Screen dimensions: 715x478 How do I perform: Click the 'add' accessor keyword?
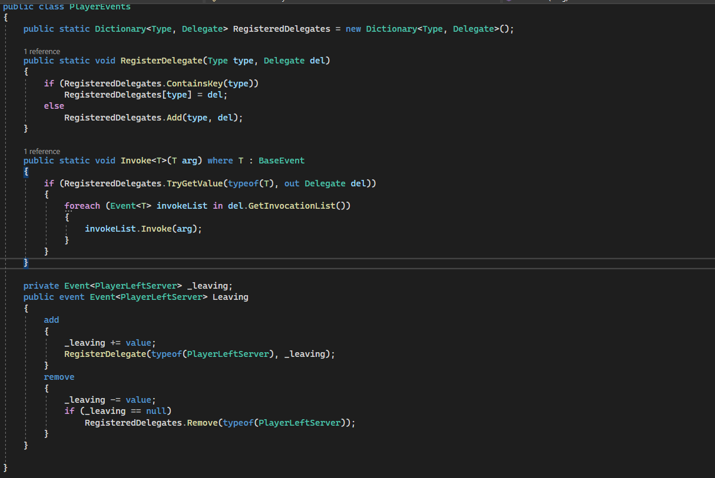click(x=52, y=320)
